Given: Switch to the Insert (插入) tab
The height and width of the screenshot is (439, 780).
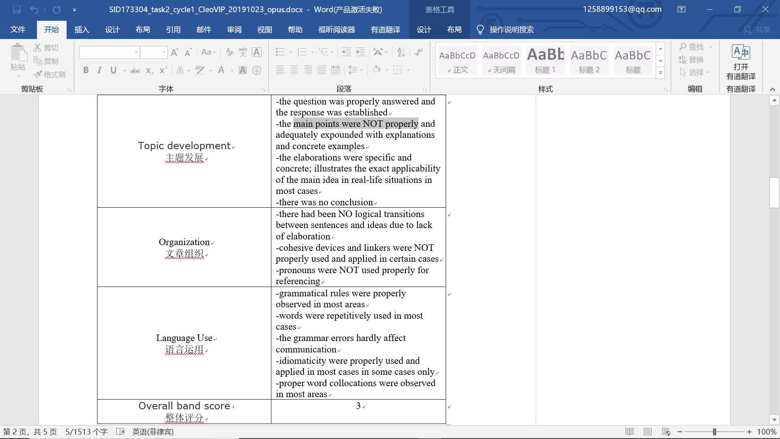Looking at the screenshot, I should pyautogui.click(x=82, y=30).
